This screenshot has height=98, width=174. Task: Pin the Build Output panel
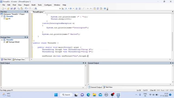pos(83,63)
